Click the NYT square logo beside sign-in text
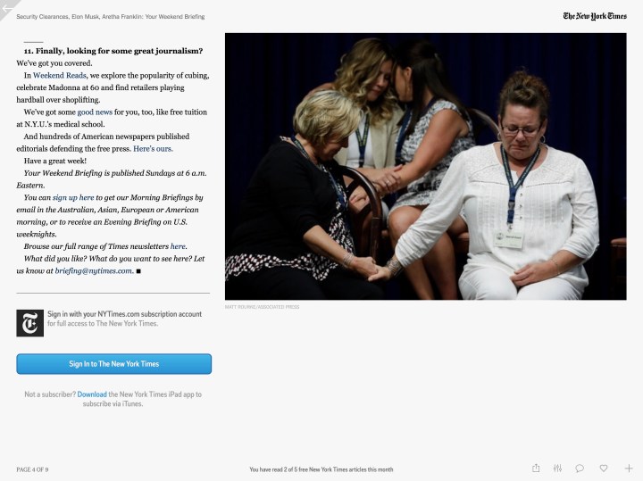Viewport: 643px width, 481px height. point(29,322)
